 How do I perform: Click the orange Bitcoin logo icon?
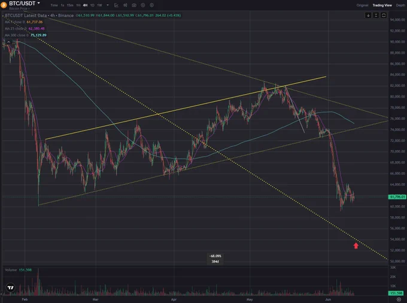pos(4,5)
